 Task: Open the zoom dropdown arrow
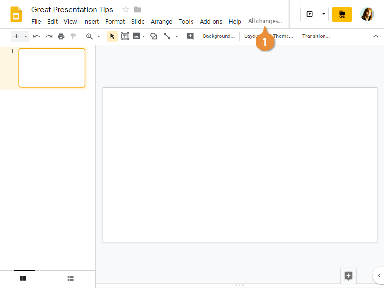click(99, 36)
